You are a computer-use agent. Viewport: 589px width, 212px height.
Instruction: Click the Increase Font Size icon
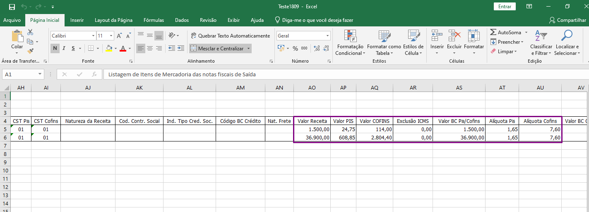click(120, 36)
